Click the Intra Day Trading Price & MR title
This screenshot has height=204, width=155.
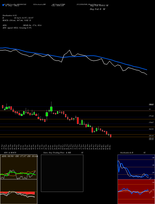pos(57,153)
